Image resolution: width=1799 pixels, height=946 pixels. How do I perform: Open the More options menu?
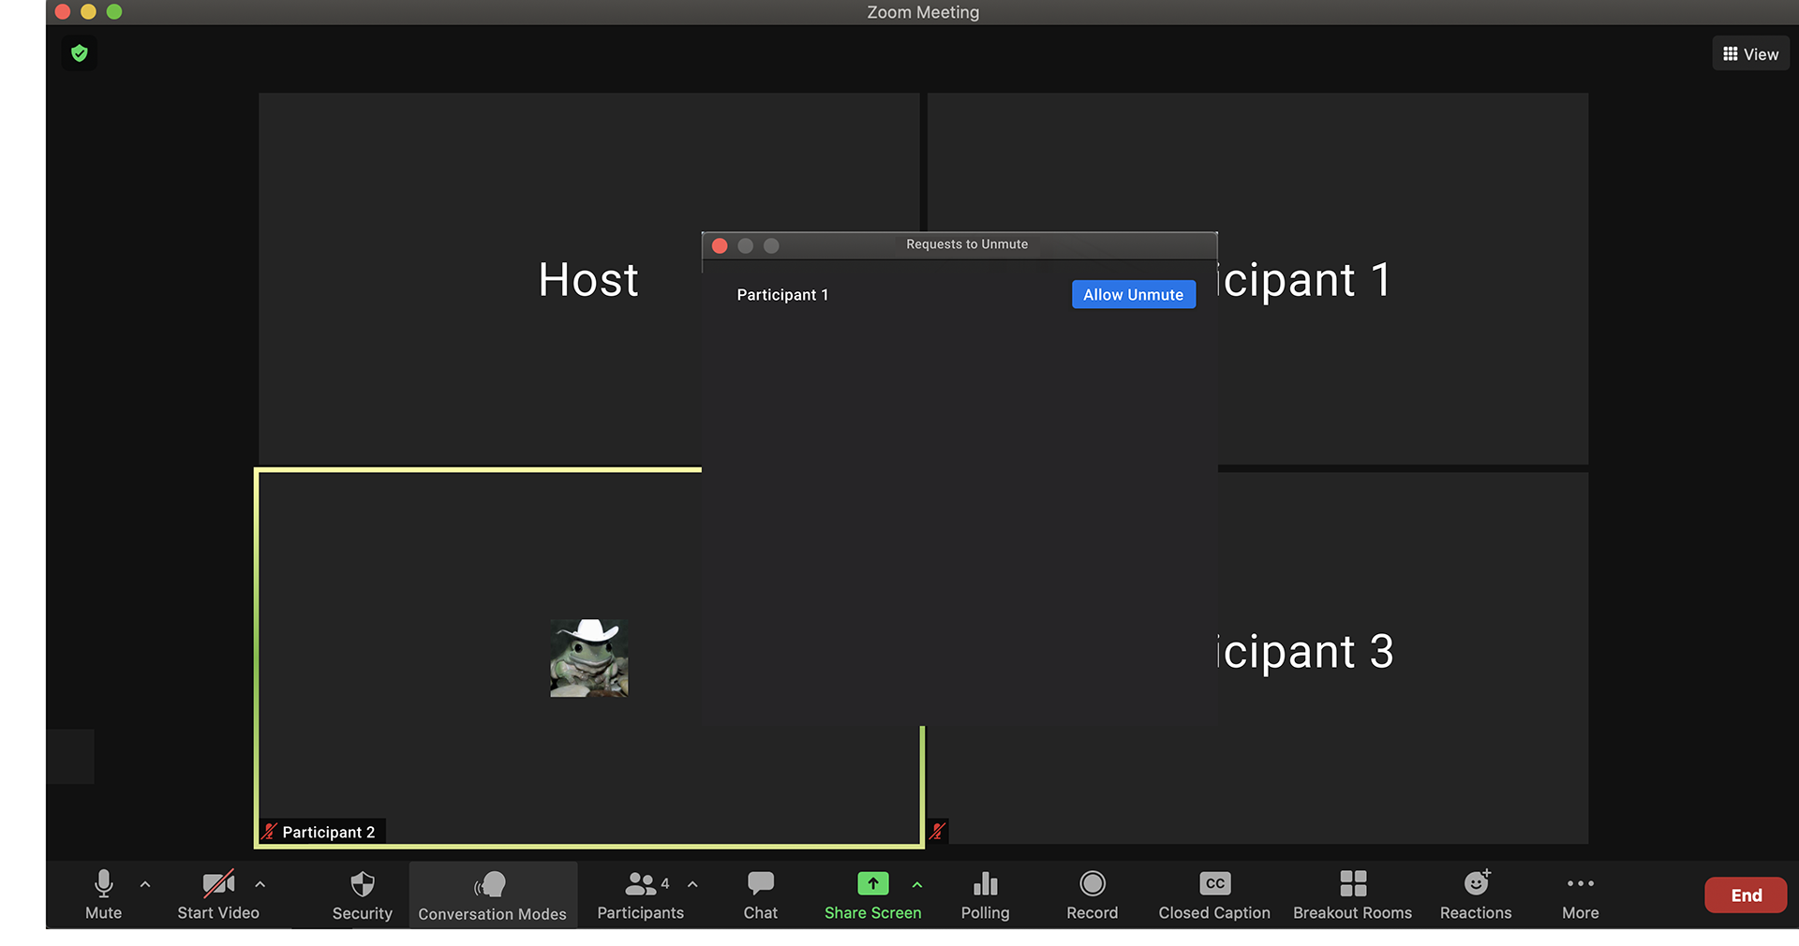click(1581, 895)
